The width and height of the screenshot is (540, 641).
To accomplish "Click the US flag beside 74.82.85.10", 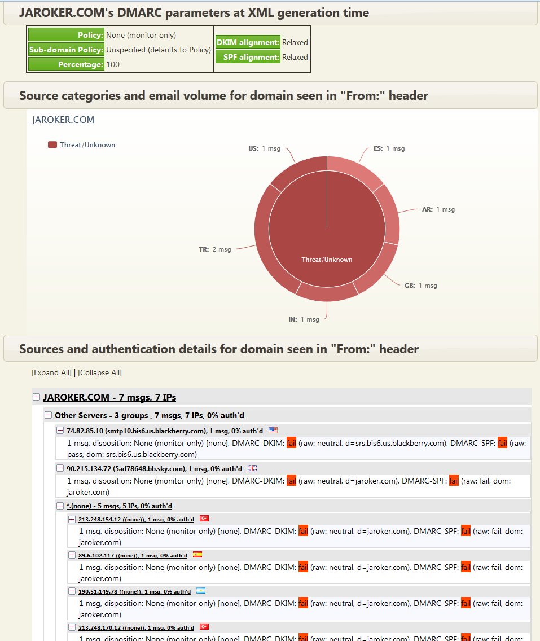I will [x=273, y=431].
